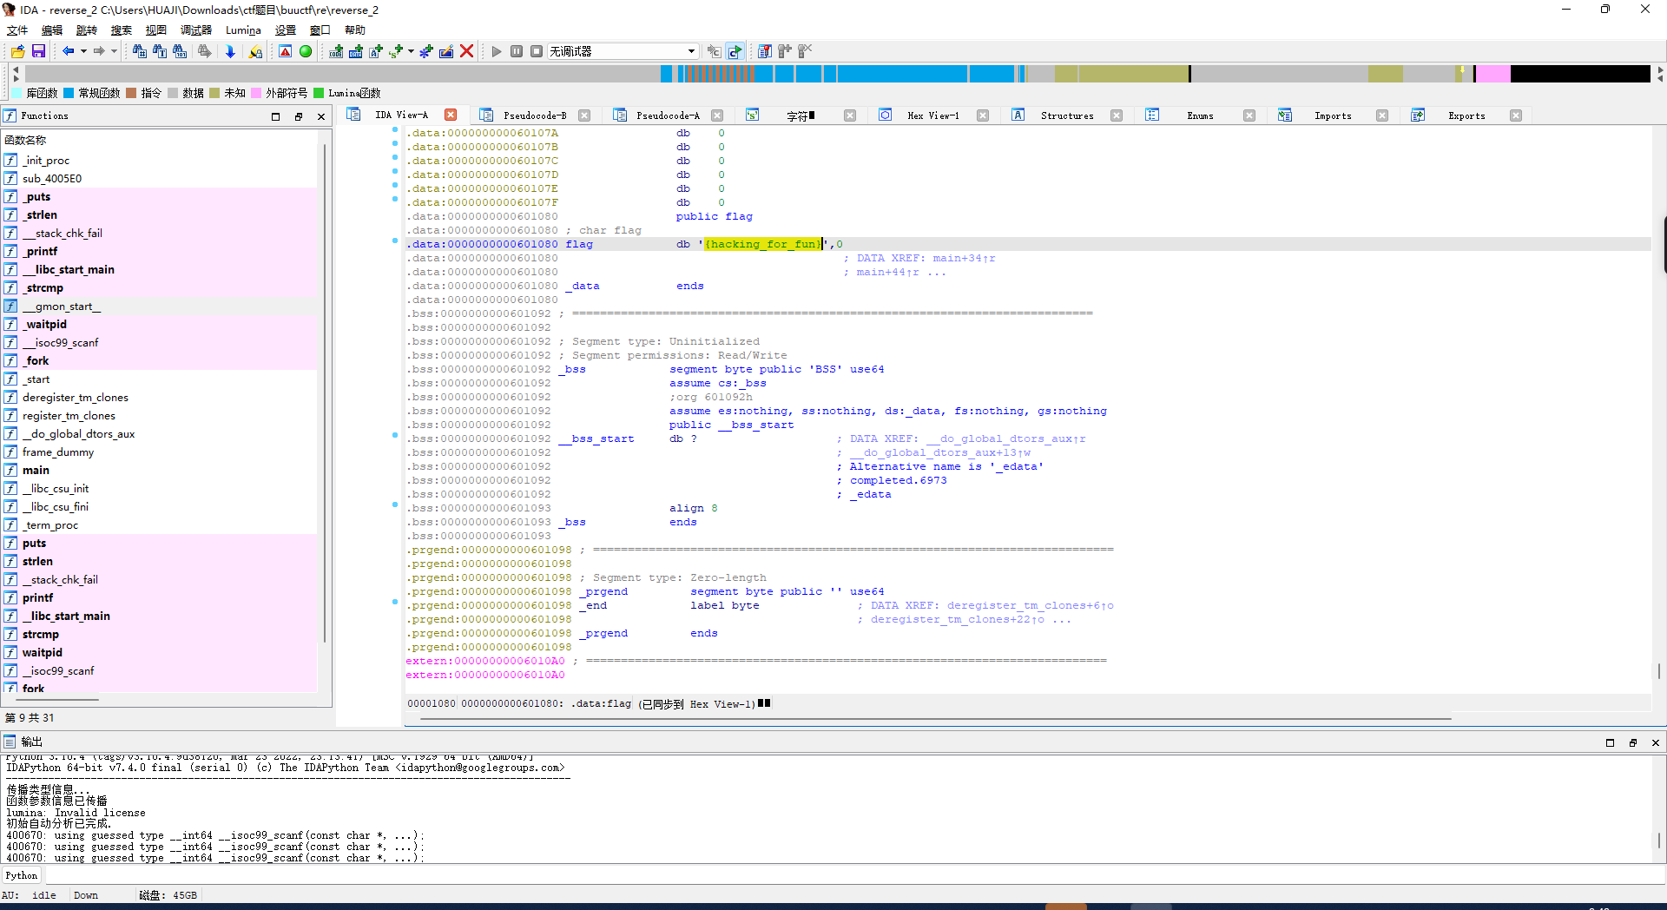The width and height of the screenshot is (1667, 910).
Task: Open the 编辑 menu
Action: [52, 30]
